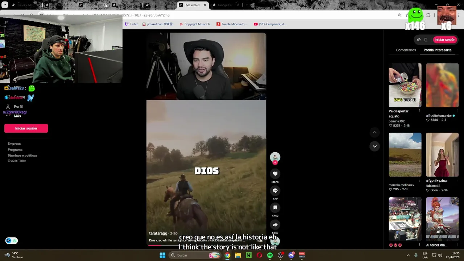Close the Dios creó el browser tab
This screenshot has width=464, height=261.
pyautogui.click(x=205, y=5)
